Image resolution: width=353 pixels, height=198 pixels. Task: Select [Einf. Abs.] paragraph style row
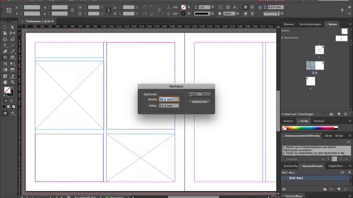(x=315, y=178)
